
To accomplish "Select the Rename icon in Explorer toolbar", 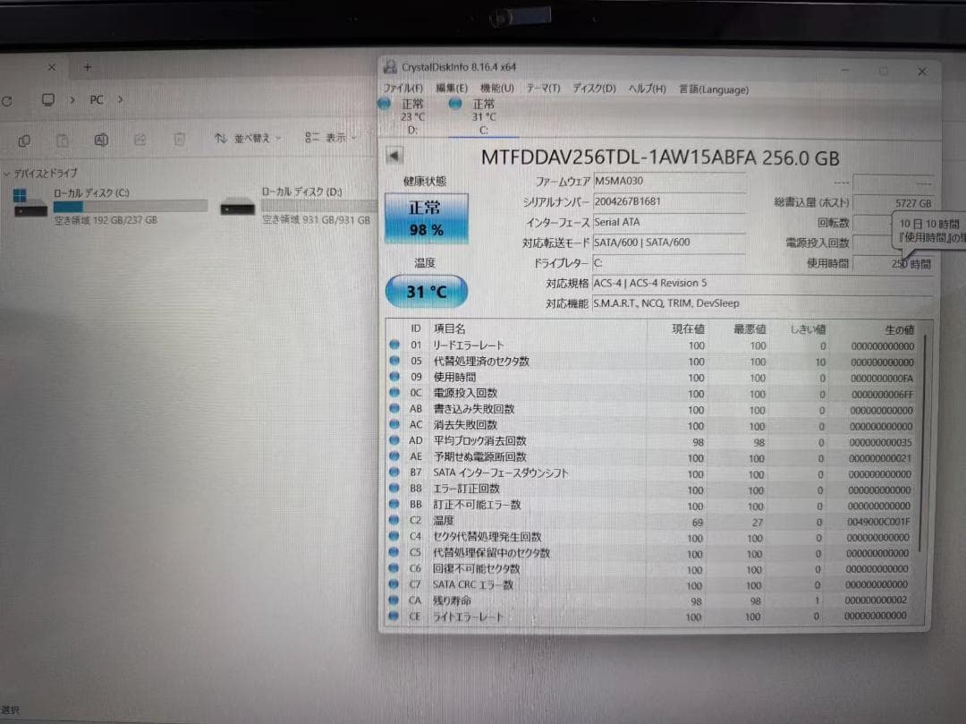I will tap(101, 140).
